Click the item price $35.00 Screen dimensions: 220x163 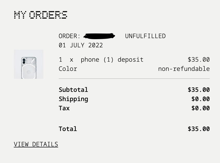198,60
